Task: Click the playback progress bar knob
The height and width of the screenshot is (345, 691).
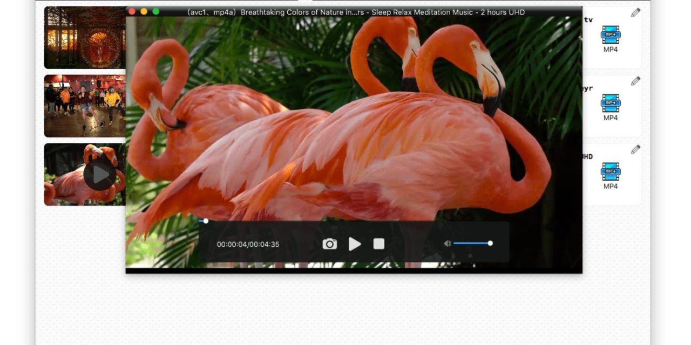Action: point(206,221)
